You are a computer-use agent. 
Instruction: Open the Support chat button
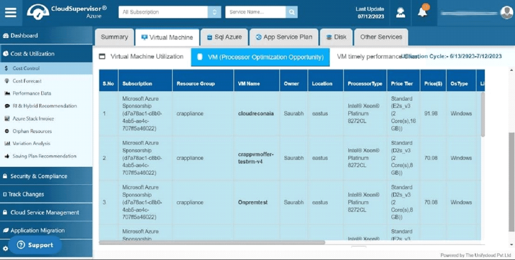[35, 245]
